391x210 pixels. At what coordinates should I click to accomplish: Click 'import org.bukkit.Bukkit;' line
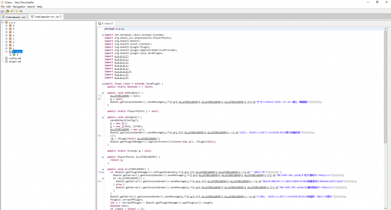click(x=122, y=41)
